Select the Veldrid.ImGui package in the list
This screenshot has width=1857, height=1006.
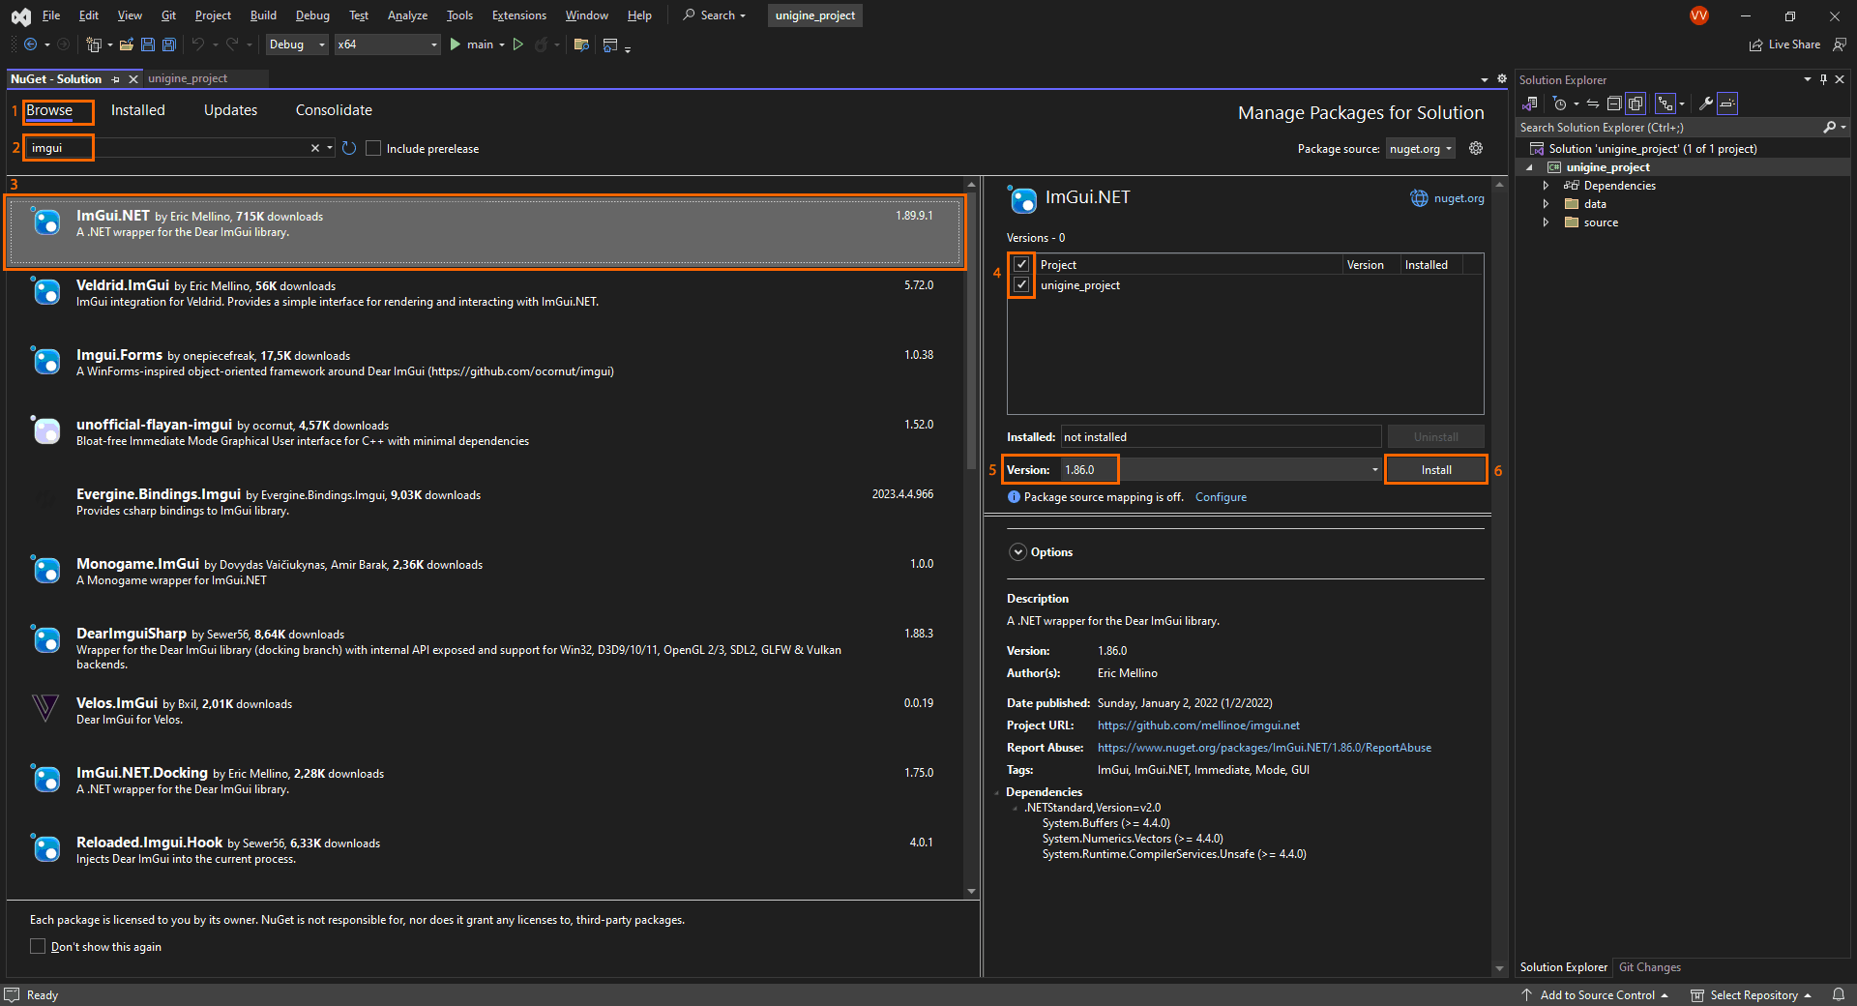tap(484, 293)
